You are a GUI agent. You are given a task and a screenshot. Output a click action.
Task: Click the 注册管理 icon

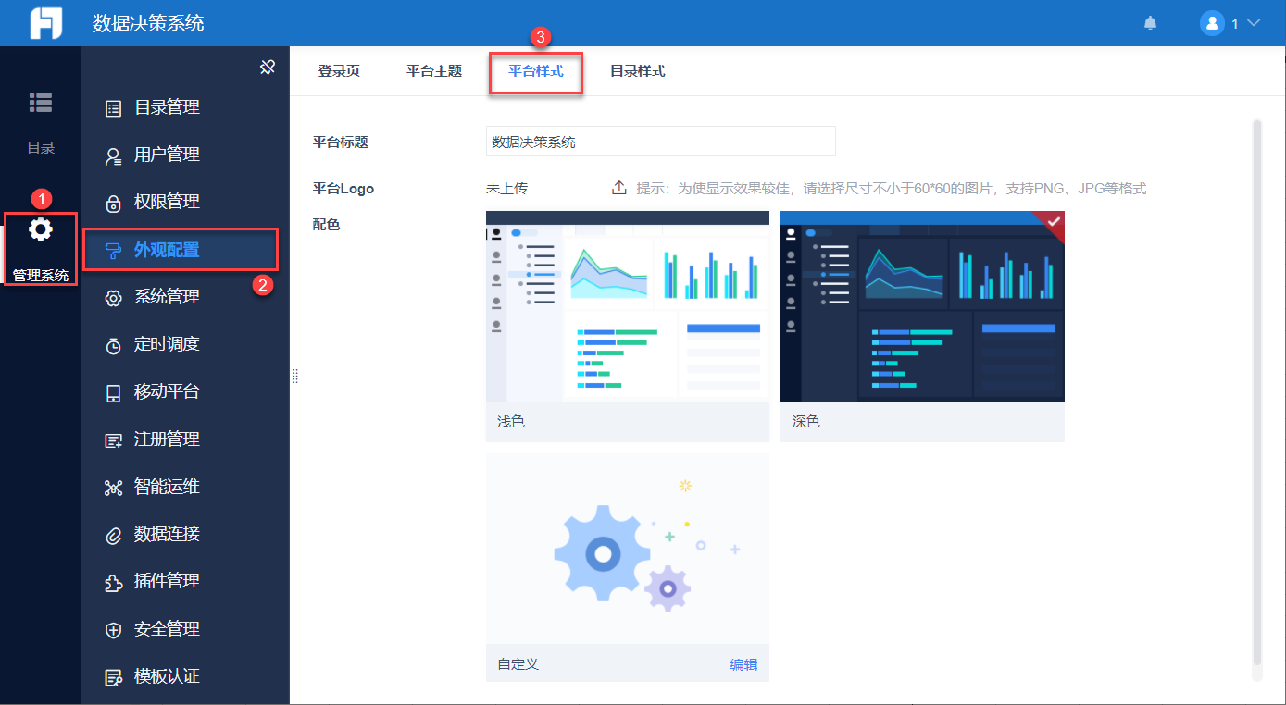[x=113, y=440]
